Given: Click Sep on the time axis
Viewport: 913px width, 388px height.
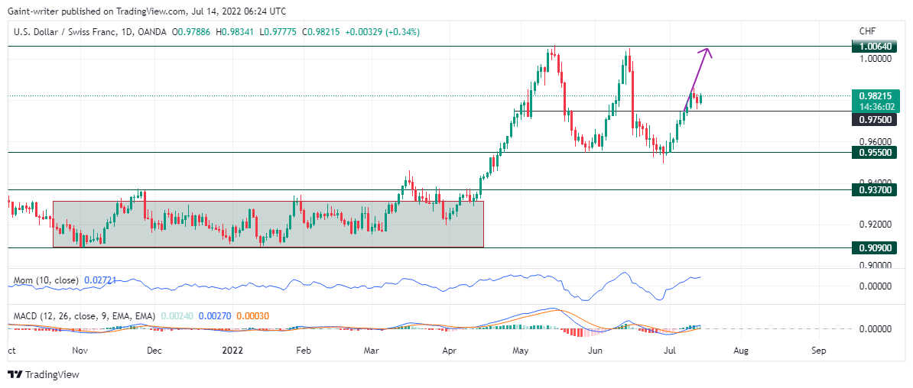Looking at the screenshot, I should [819, 351].
